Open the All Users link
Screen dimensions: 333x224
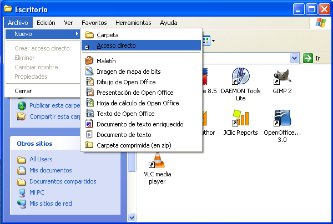pos(41,159)
